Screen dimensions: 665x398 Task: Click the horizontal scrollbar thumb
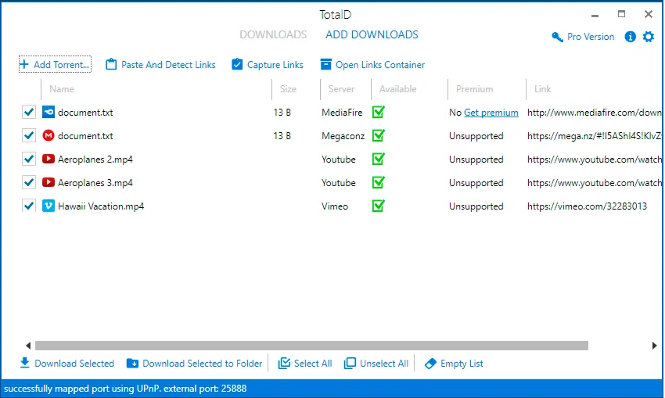(311, 346)
